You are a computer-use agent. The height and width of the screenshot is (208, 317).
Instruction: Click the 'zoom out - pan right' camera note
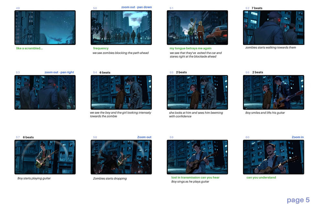tap(59, 72)
